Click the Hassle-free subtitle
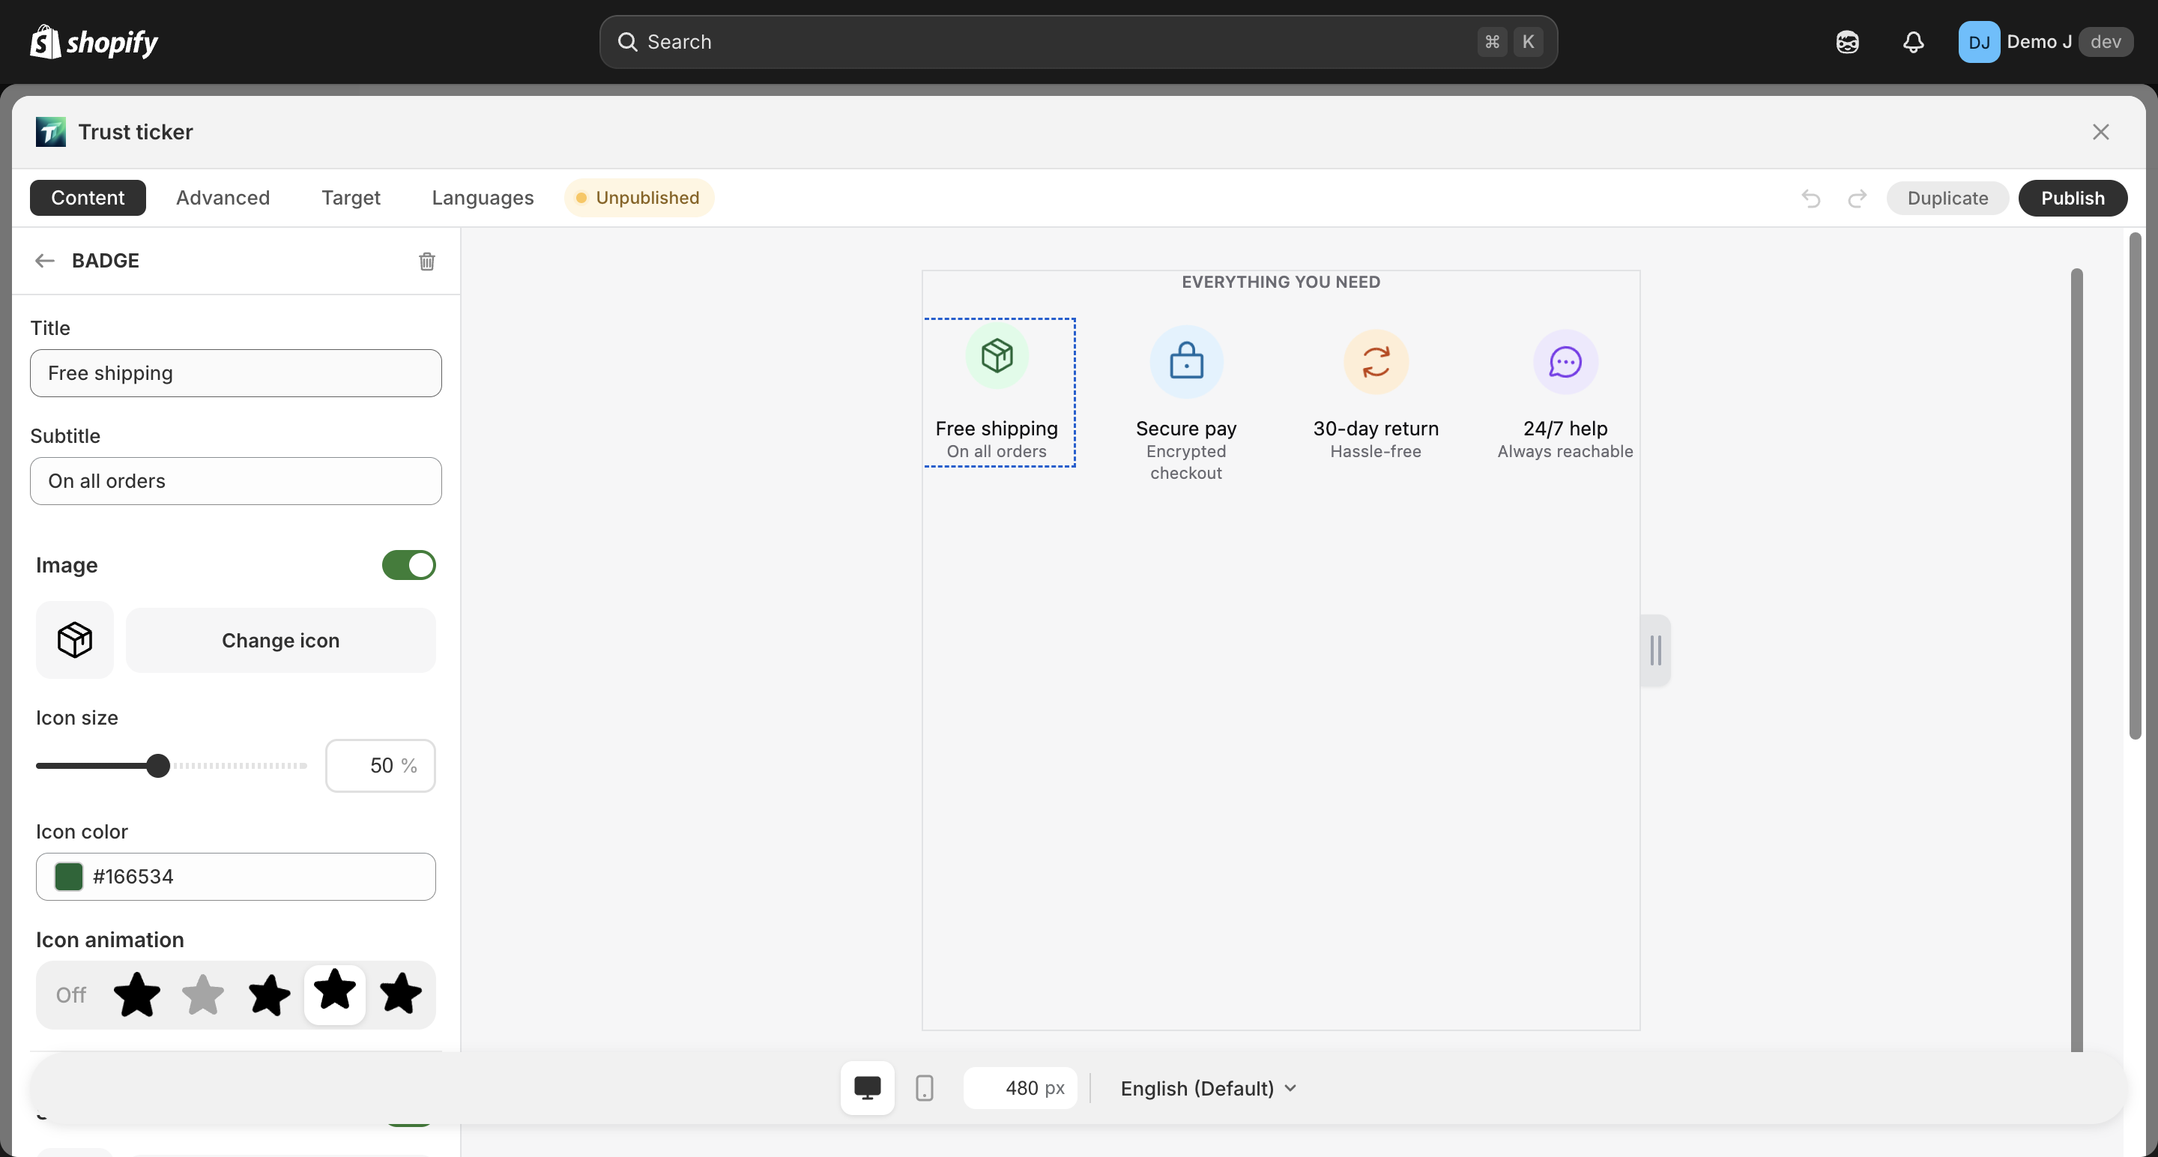The image size is (2158, 1157). pyautogui.click(x=1376, y=452)
